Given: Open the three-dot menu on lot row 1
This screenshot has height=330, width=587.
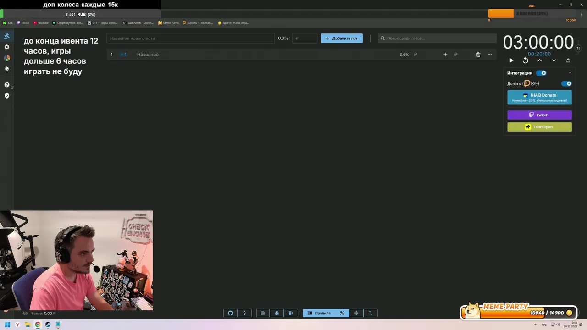Looking at the screenshot, I should pyautogui.click(x=490, y=55).
